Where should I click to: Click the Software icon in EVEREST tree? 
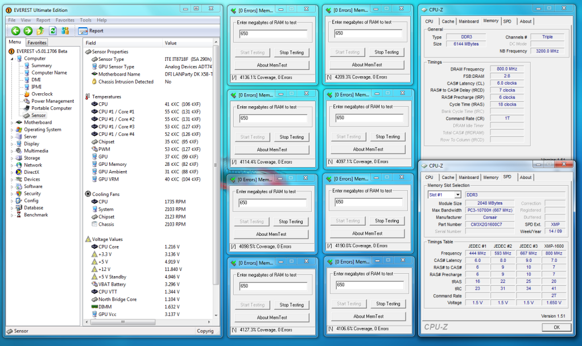(x=19, y=186)
